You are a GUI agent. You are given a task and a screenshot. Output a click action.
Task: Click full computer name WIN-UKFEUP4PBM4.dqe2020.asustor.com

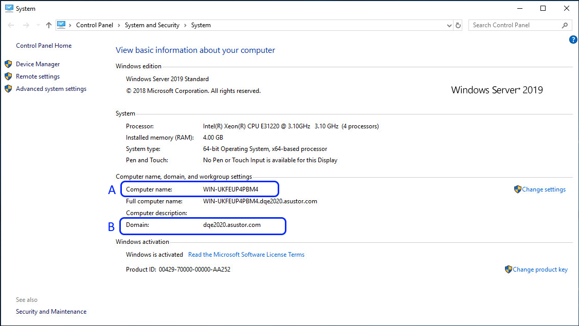point(260,201)
